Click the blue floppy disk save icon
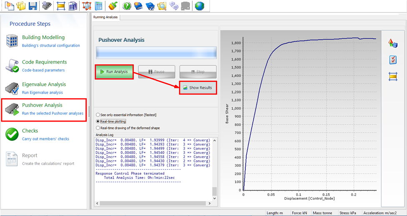 [x=33, y=6]
